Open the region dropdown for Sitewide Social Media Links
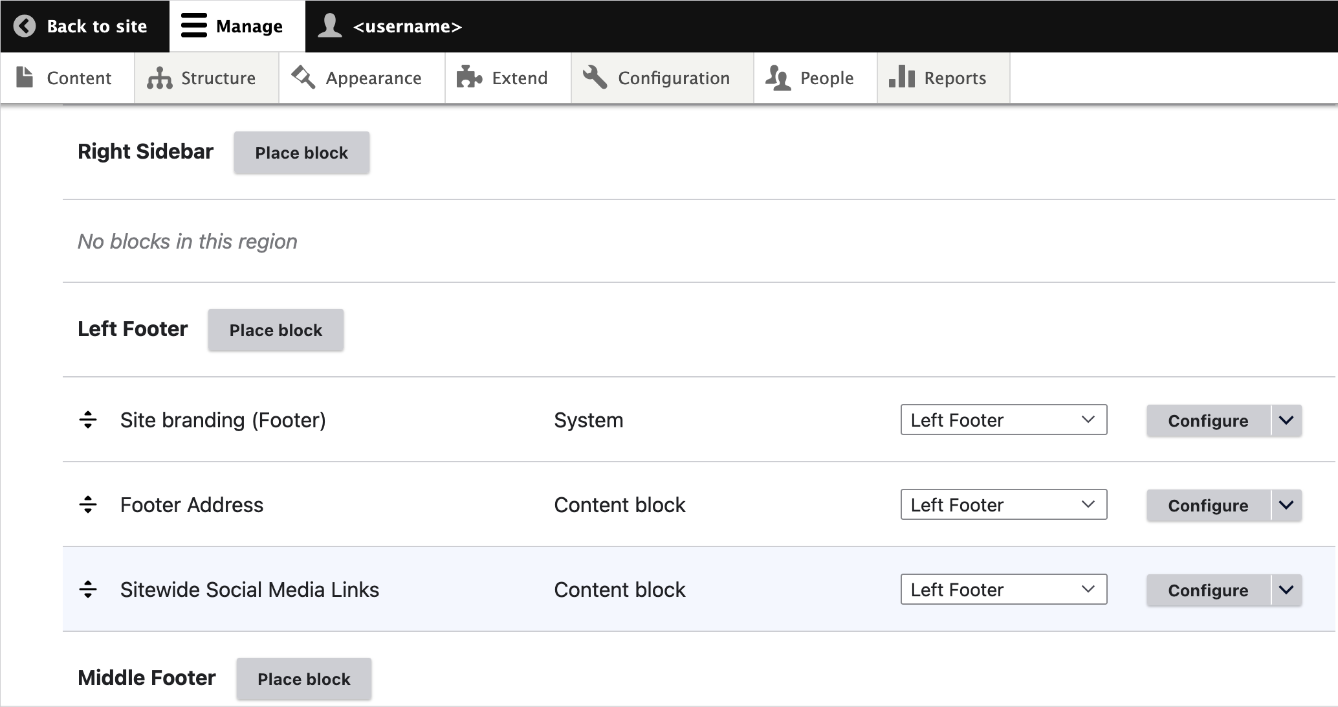 coord(1003,589)
